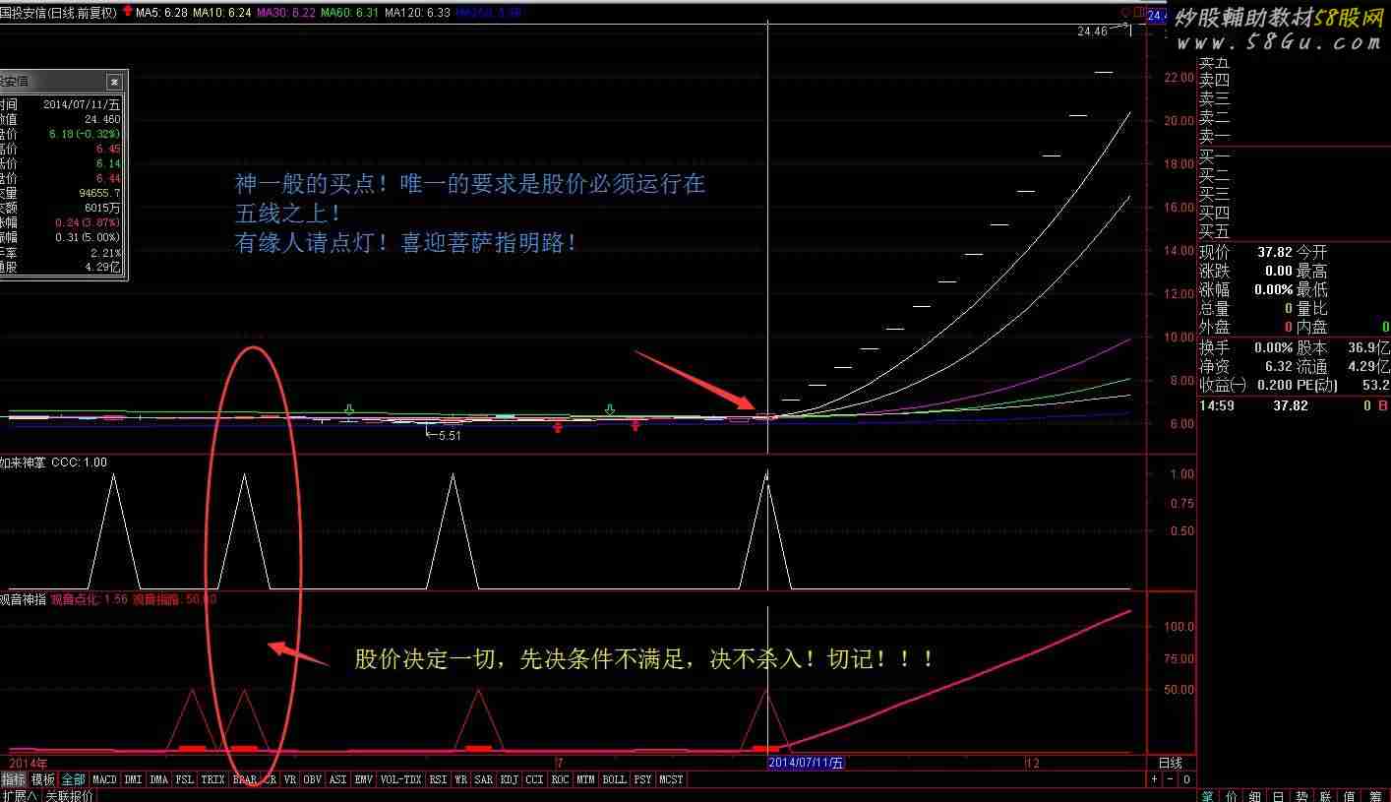Click the 观音点化 value label
Image resolution: width=1391 pixels, height=802 pixels.
coord(90,598)
